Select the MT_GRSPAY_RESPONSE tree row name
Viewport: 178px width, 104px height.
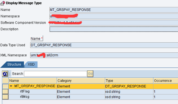click(35, 86)
